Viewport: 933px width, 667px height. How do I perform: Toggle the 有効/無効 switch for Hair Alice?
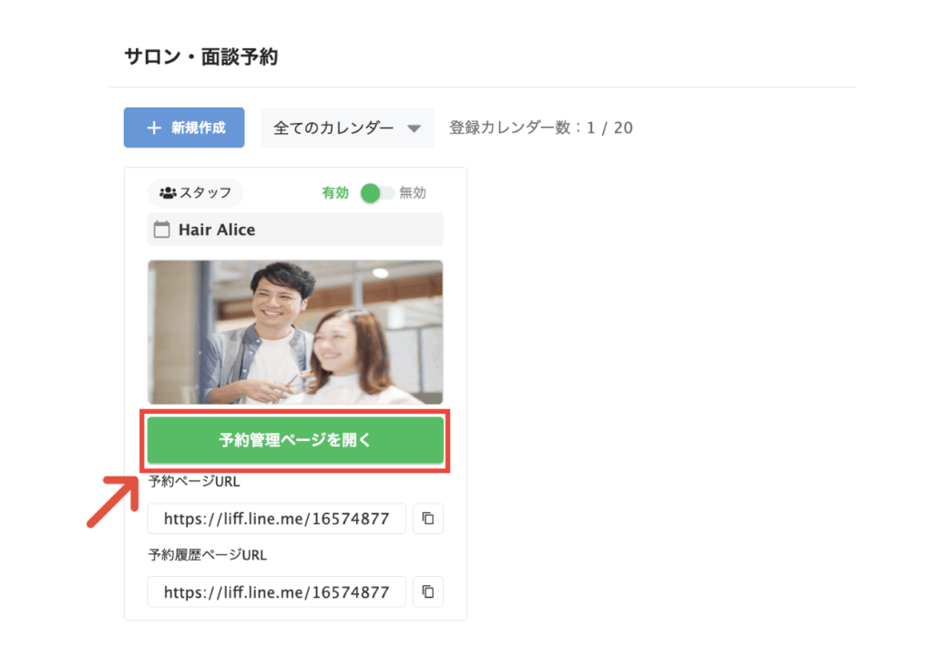tap(377, 193)
